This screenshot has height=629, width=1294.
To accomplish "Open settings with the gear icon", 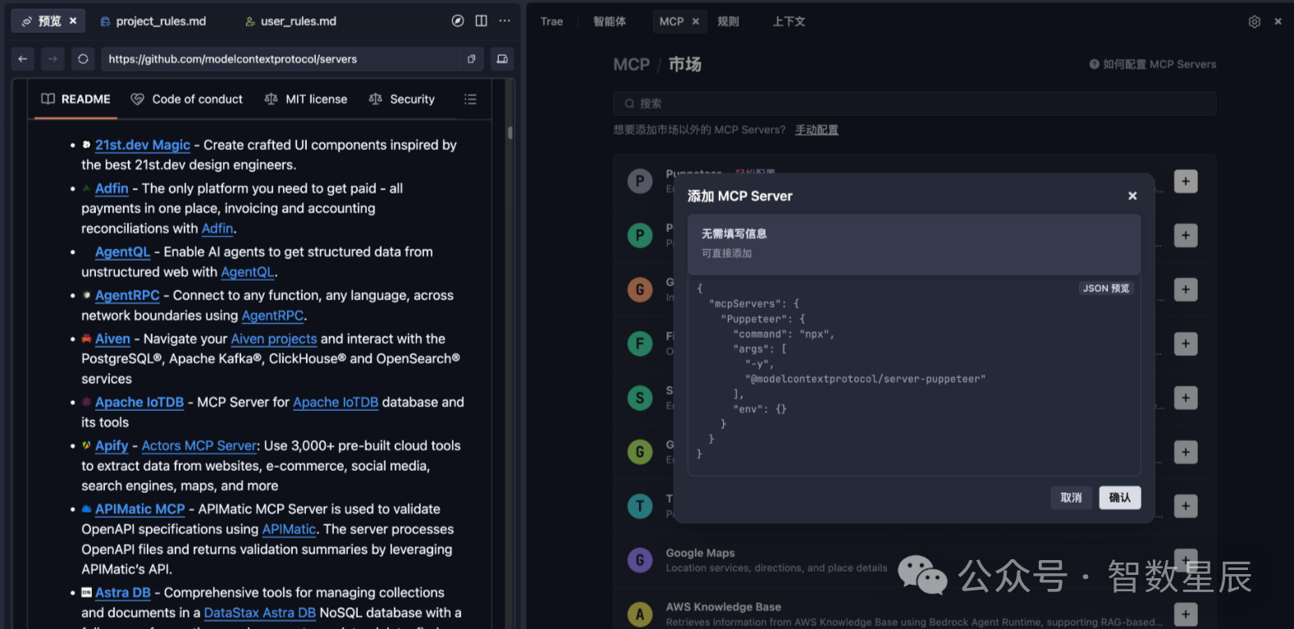I will click(1255, 21).
